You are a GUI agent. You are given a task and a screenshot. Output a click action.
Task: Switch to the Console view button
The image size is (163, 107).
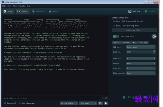pyautogui.click(x=23, y=11)
